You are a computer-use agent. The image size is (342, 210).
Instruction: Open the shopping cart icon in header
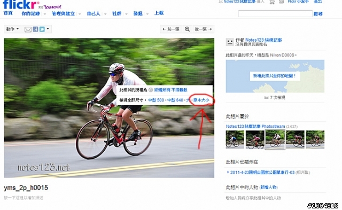(272, 2)
